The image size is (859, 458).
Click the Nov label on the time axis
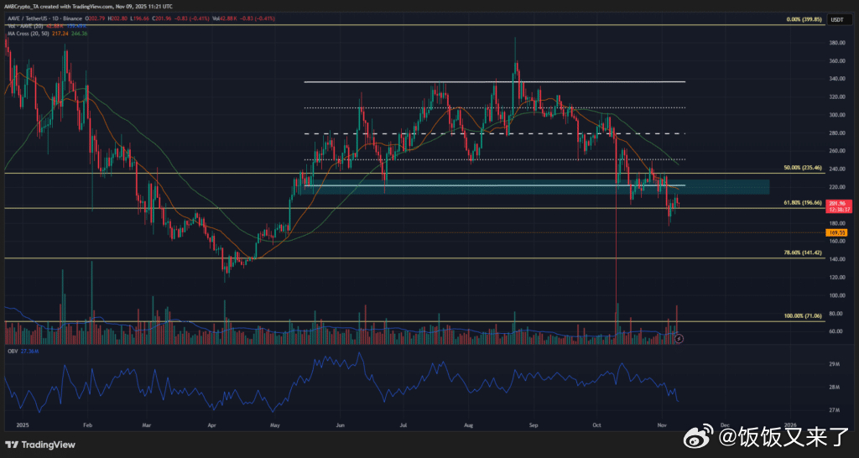(661, 424)
